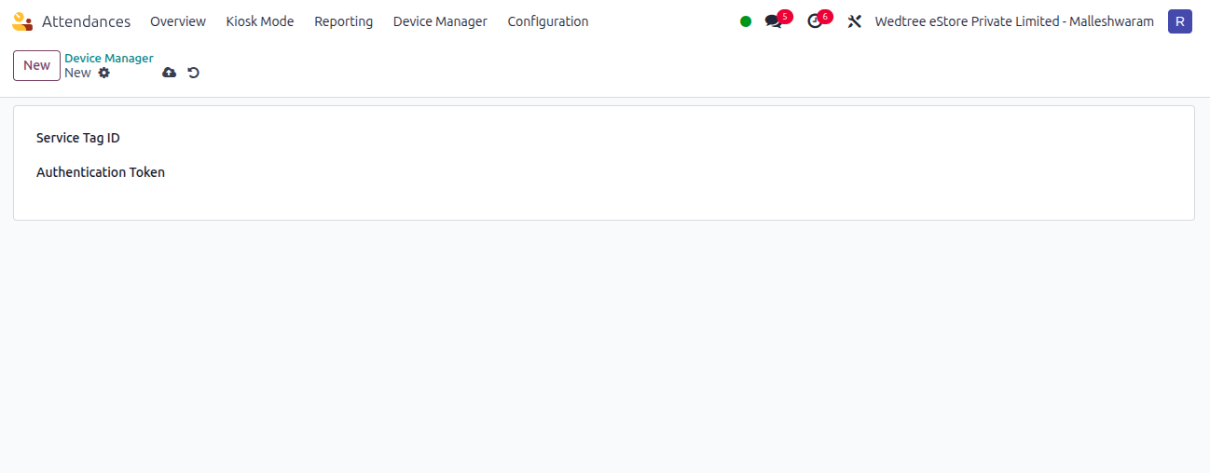Switch company Wedtree eStore Private Limited - Malleshwaram
Screen dimensions: 1210x473
click(1014, 21)
